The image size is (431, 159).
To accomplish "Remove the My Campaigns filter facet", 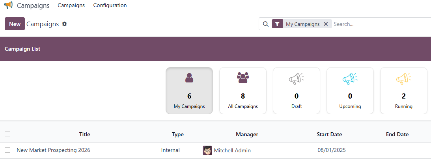I will coord(326,24).
